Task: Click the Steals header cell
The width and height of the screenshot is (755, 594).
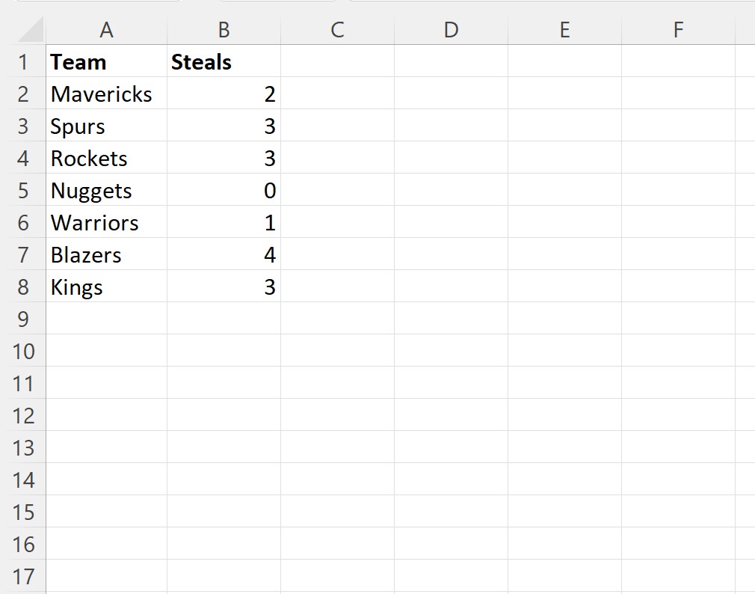Action: coord(224,61)
